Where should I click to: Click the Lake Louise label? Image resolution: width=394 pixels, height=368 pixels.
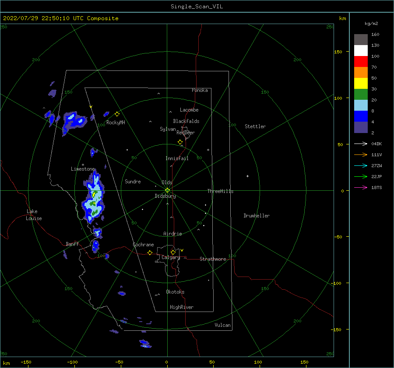tap(34, 215)
